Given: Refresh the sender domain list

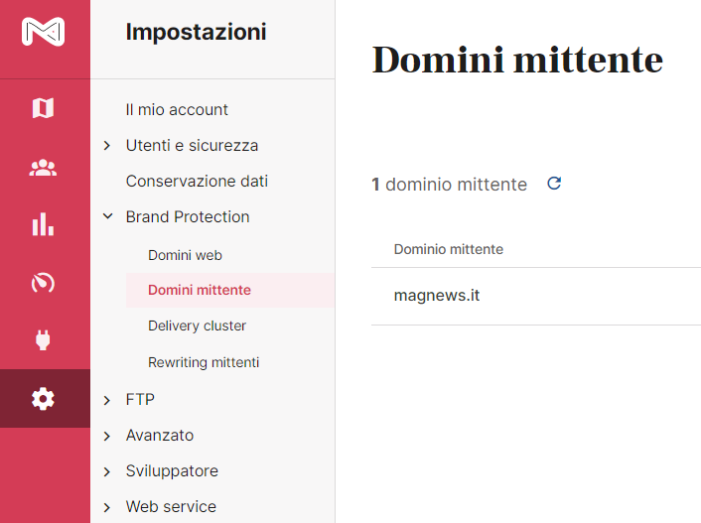Looking at the screenshot, I should [x=554, y=184].
